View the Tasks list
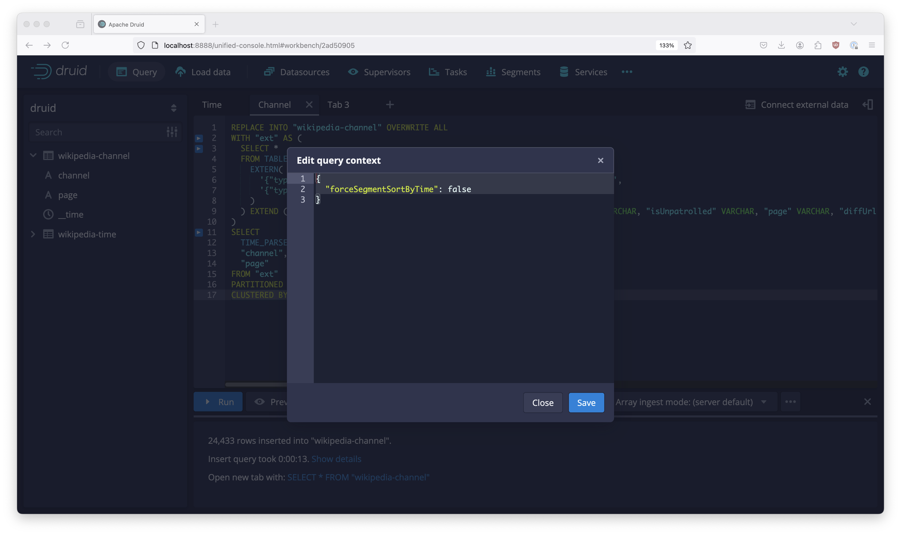Screen dimensions: 901x535 point(456,72)
